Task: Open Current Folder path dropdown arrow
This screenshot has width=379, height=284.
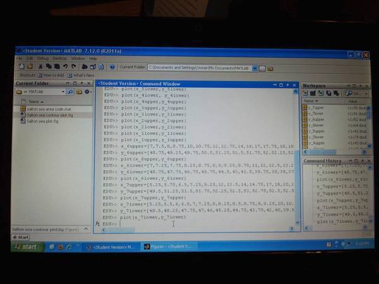Action: point(255,68)
